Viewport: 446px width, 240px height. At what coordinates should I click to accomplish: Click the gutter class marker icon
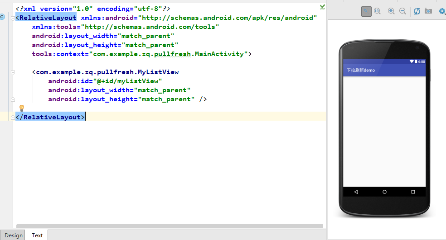coord(2,17)
